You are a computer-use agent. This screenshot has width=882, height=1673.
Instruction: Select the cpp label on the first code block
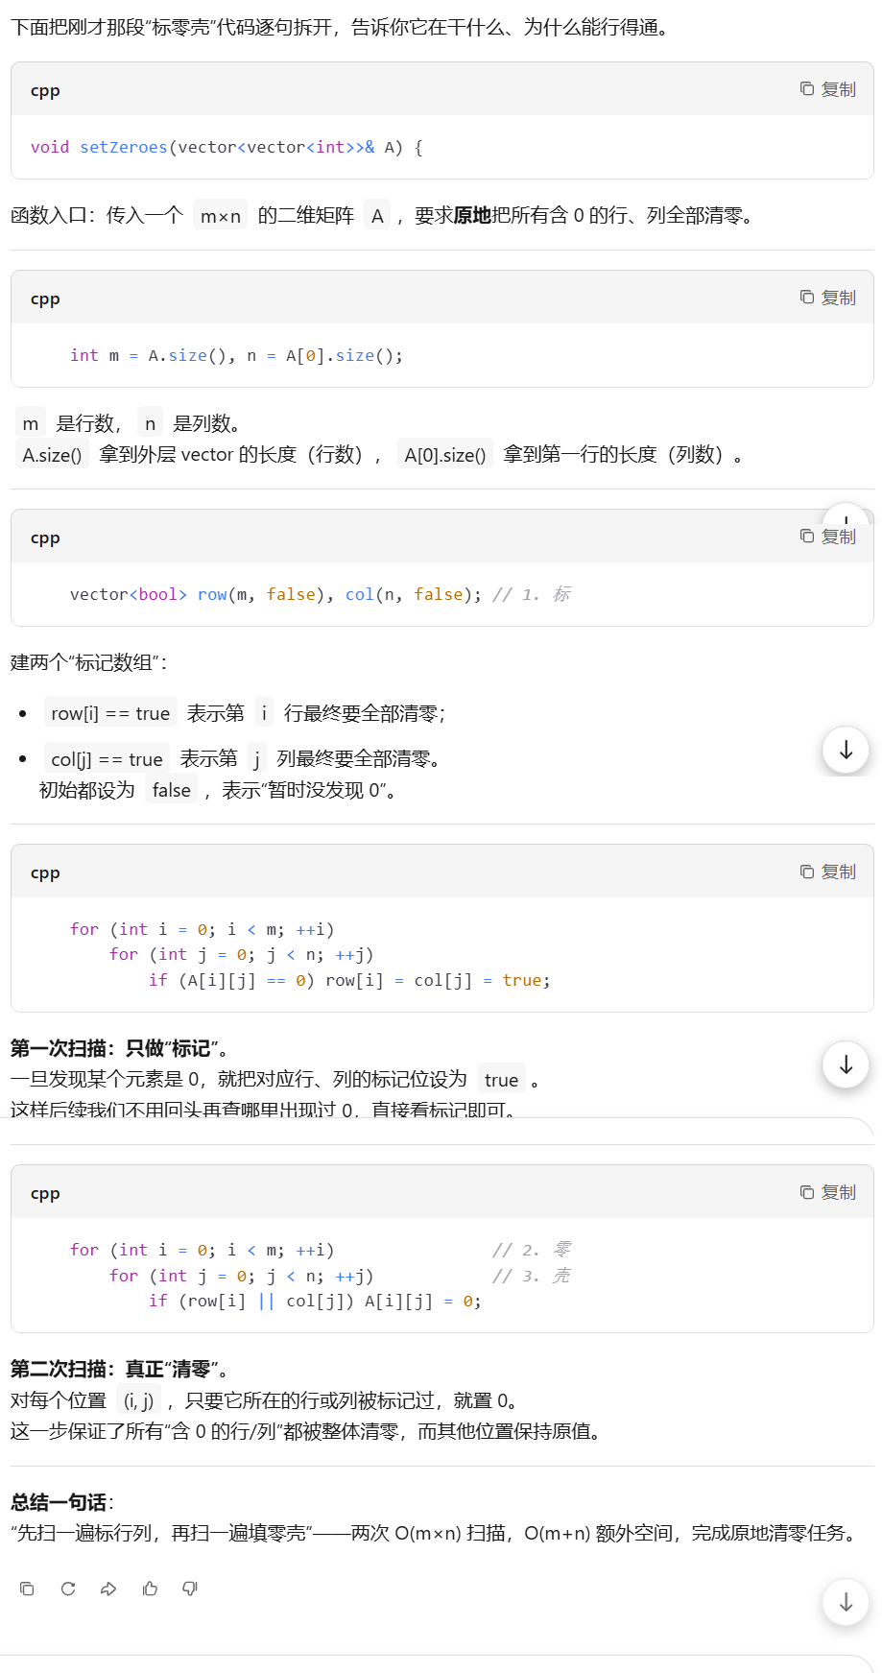[x=44, y=90]
